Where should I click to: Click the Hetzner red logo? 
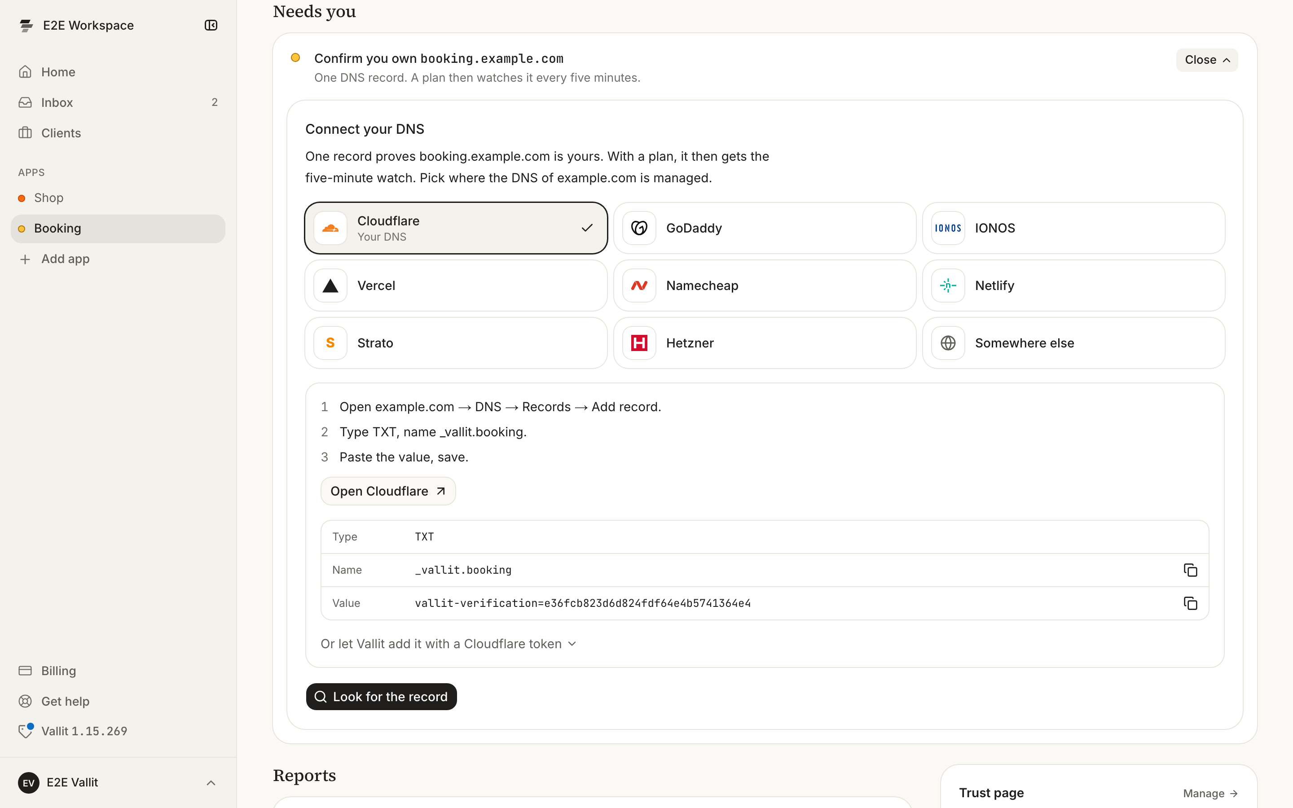coord(639,343)
